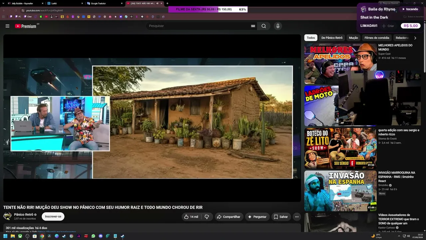The image size is (426, 240).
Task: Open the Ladrões de Moto video thumbnail
Action: [321, 106]
